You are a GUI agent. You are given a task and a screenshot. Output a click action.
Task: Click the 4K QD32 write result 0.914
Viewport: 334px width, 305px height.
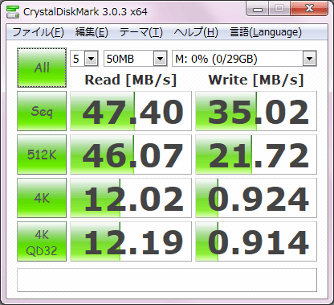point(256,241)
